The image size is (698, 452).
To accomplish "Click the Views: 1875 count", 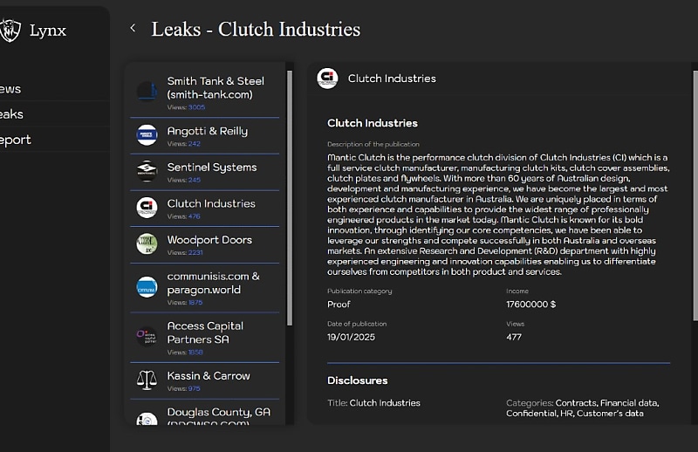I will tap(185, 303).
